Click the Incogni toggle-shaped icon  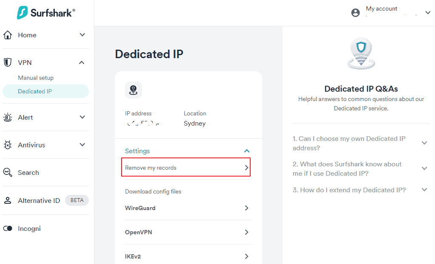click(x=8, y=228)
